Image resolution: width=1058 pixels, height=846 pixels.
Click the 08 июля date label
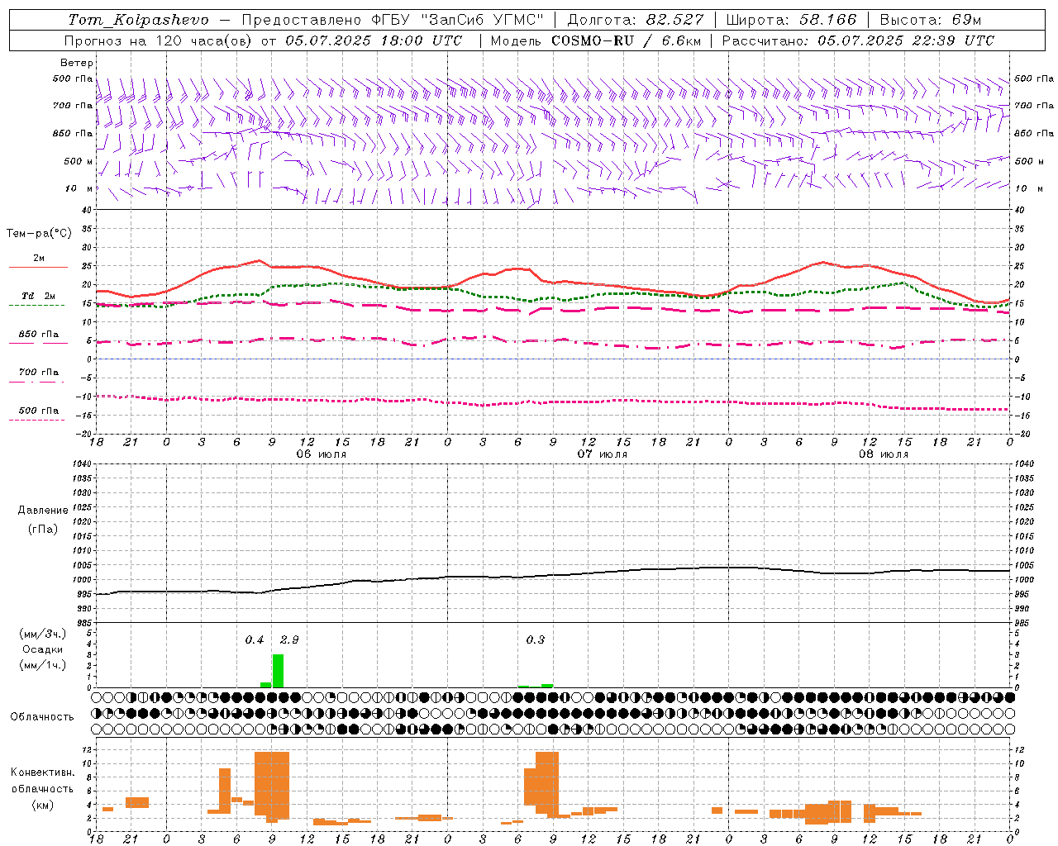pyautogui.click(x=884, y=454)
